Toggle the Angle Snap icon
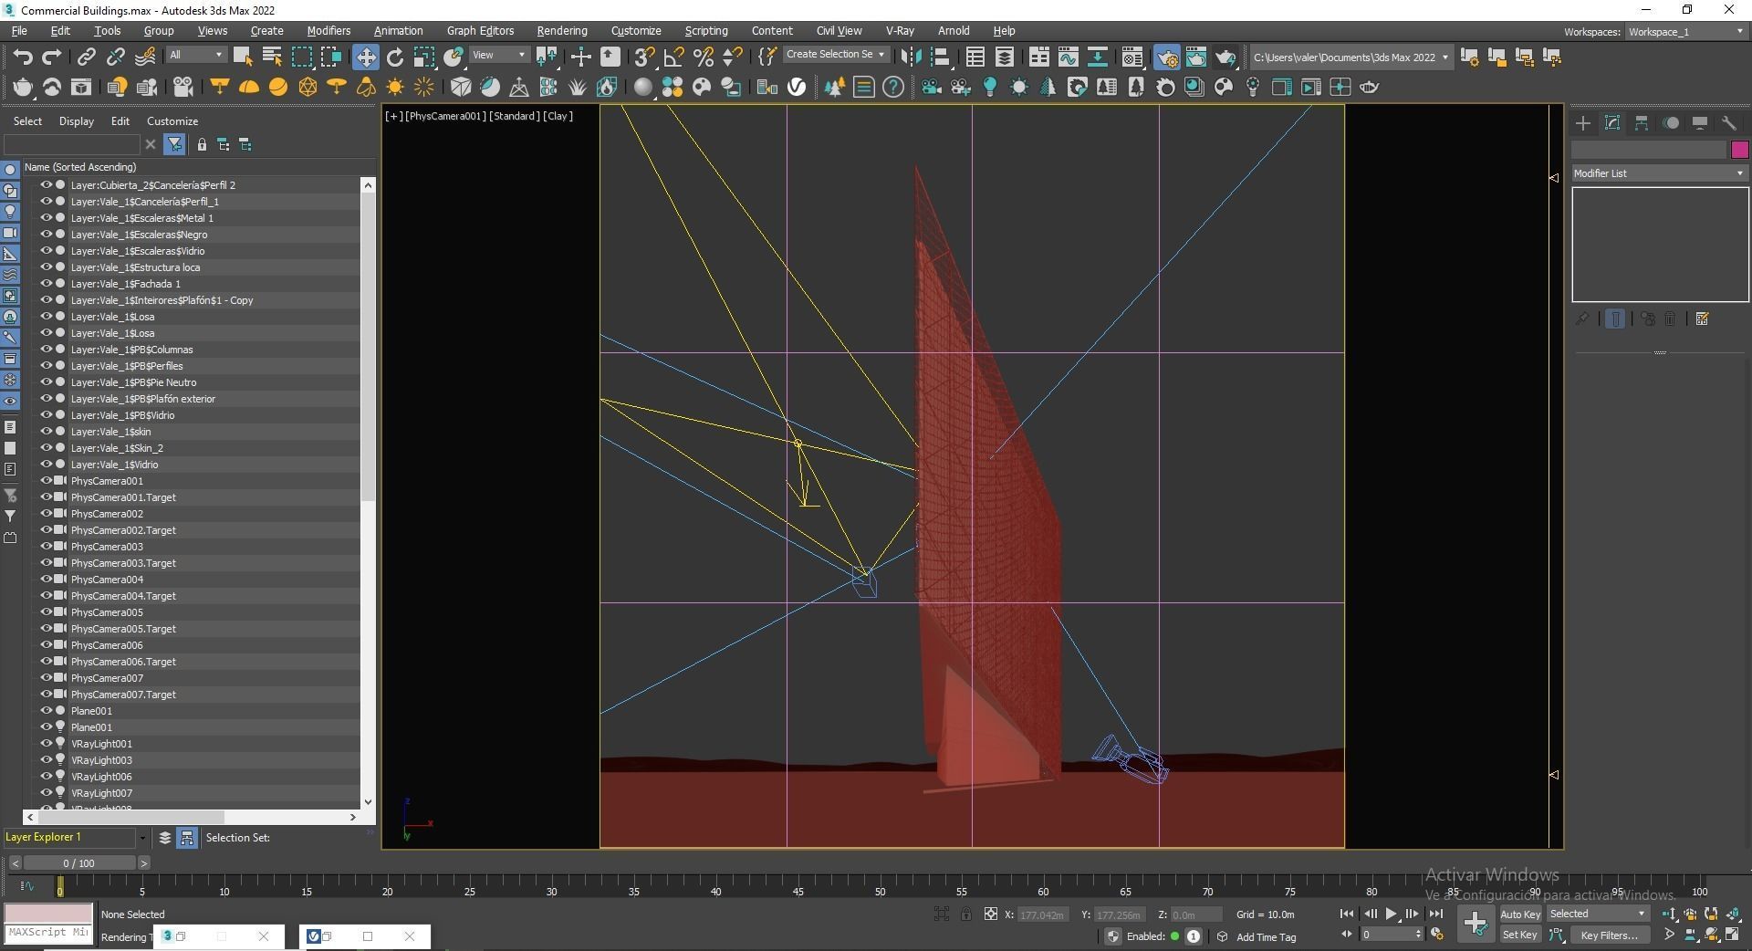Image resolution: width=1752 pixels, height=951 pixels. [673, 57]
